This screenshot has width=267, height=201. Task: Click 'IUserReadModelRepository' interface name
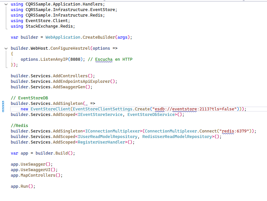(108, 137)
